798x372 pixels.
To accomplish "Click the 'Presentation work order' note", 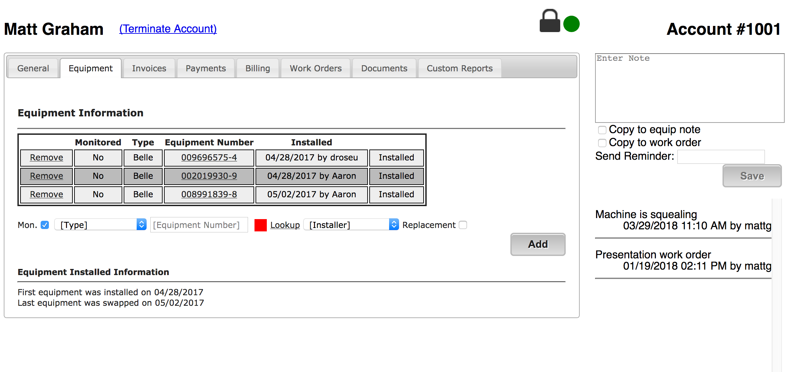I will [653, 254].
